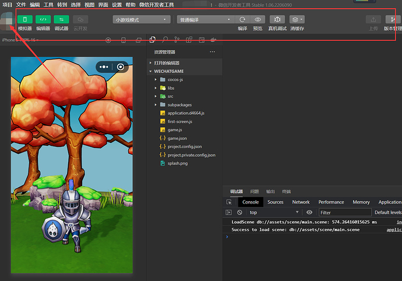The image size is (402, 281).
Task: Open the 设置 menu
Action: (117, 5)
